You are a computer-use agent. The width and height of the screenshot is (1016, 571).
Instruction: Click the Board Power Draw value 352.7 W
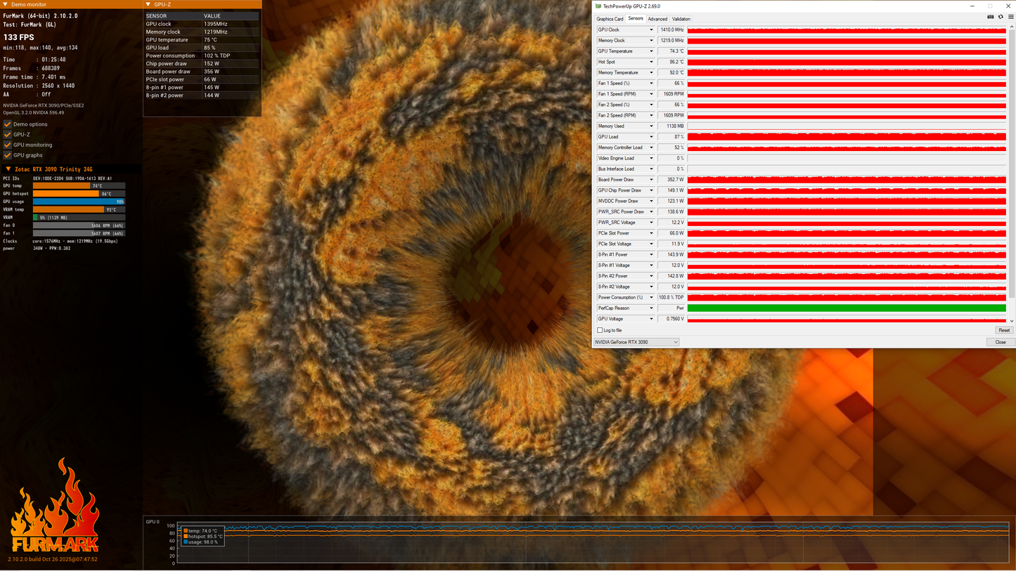671,180
